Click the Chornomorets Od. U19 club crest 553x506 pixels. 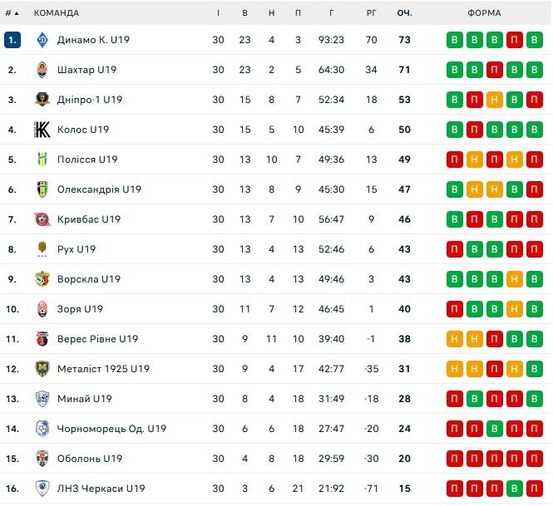(x=42, y=429)
